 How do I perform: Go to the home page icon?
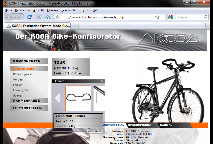click(48, 17)
